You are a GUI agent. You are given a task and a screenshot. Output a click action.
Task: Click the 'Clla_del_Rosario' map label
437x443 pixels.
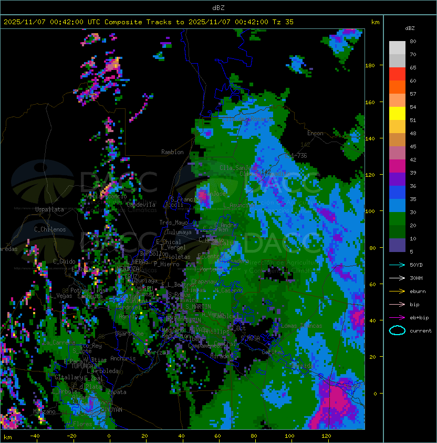[248, 119]
